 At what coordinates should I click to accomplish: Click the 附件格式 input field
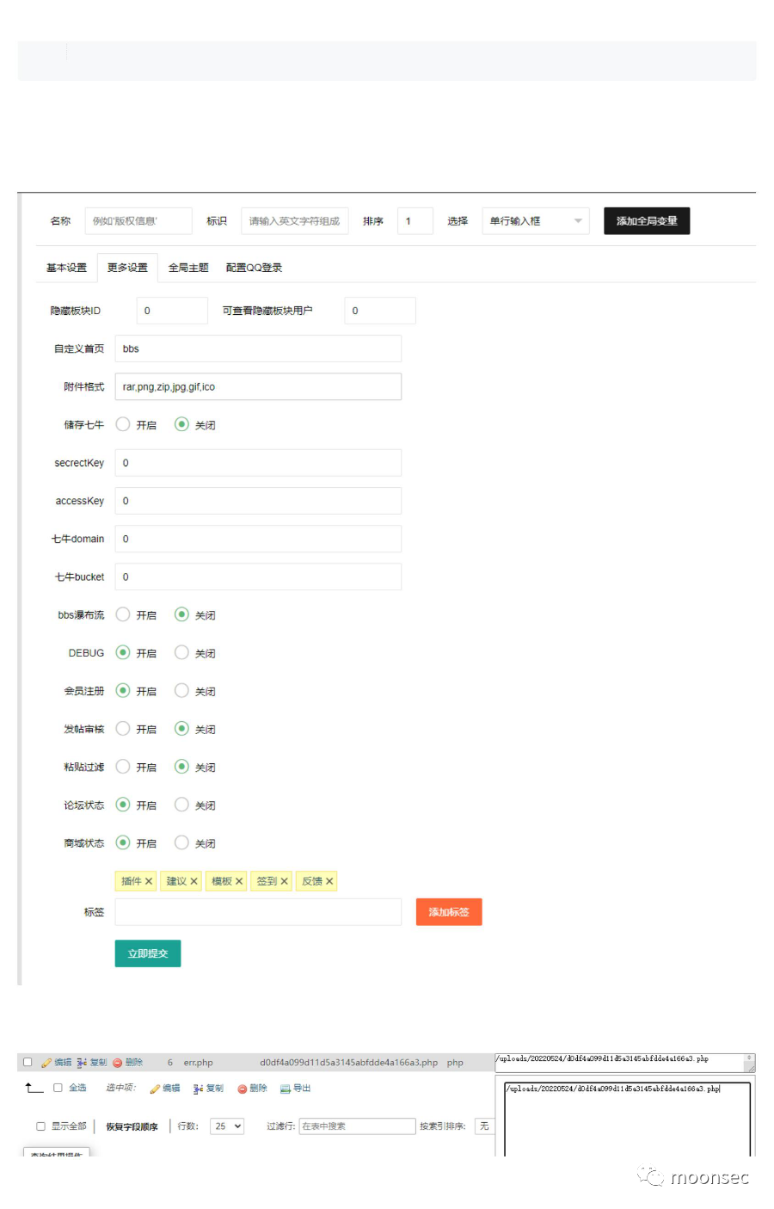pos(258,386)
